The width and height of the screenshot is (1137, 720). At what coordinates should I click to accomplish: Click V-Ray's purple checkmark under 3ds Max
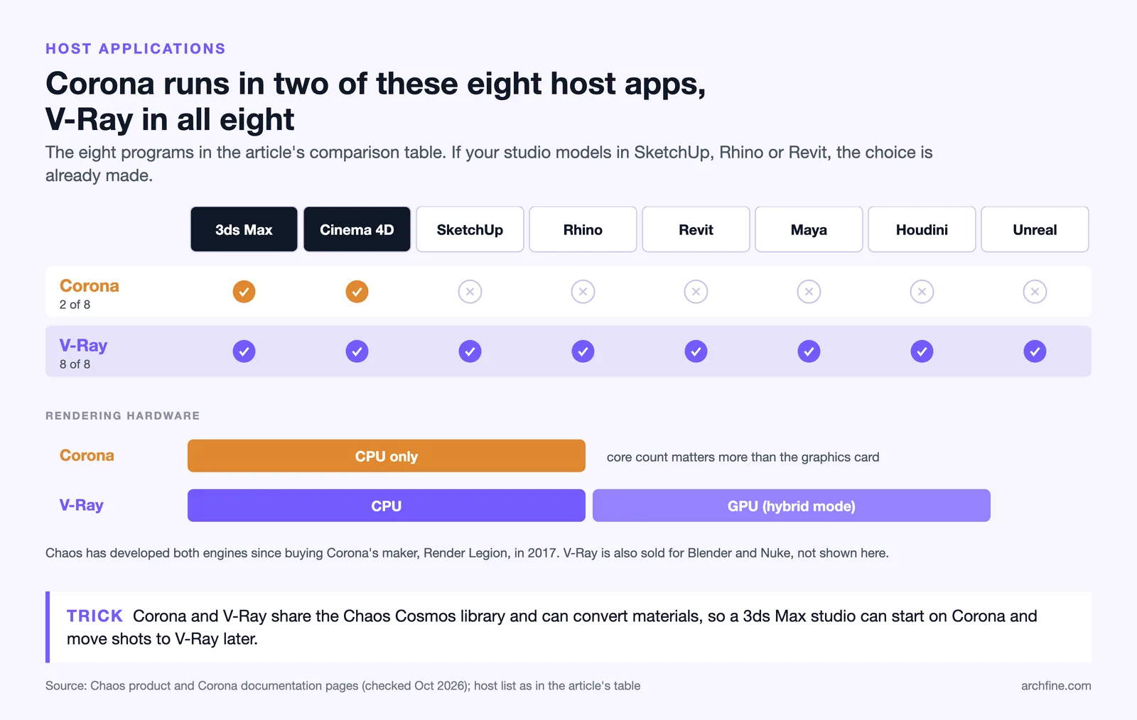pos(244,351)
